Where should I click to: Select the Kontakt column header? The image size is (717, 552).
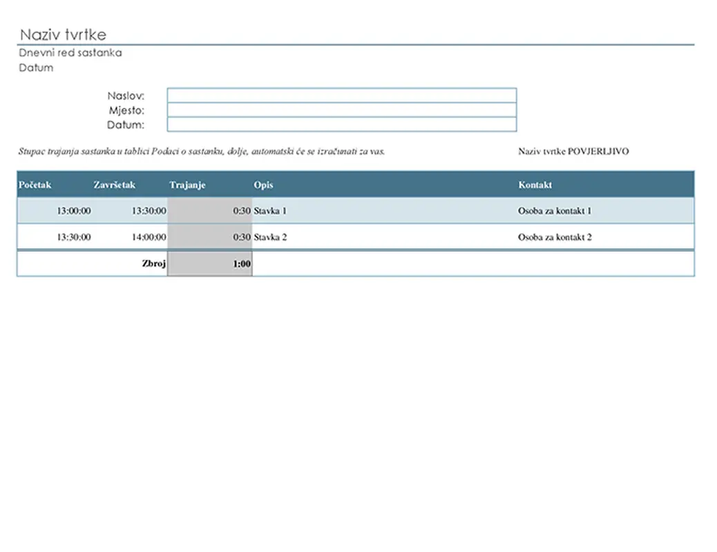tap(535, 185)
